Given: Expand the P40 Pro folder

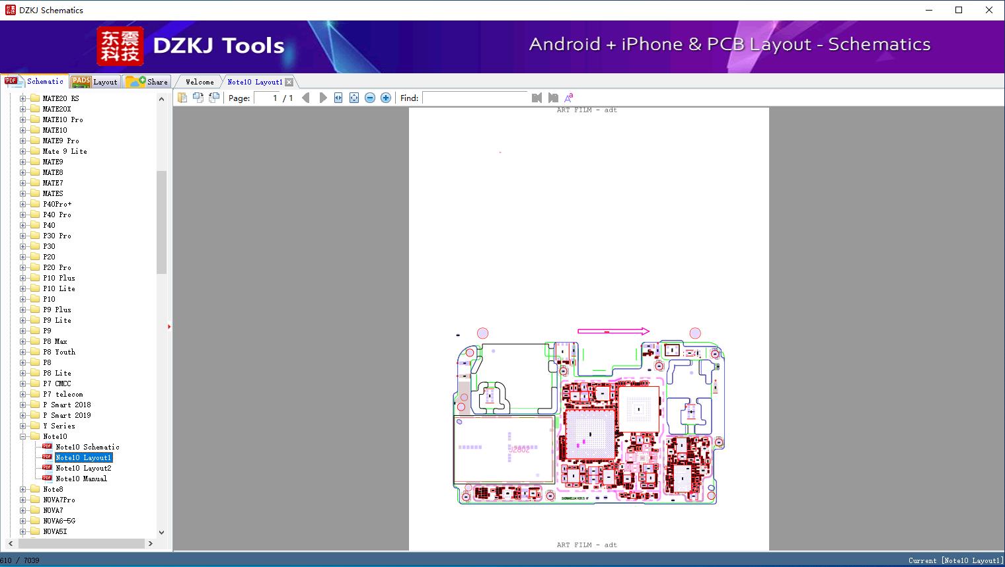Looking at the screenshot, I should 23,215.
